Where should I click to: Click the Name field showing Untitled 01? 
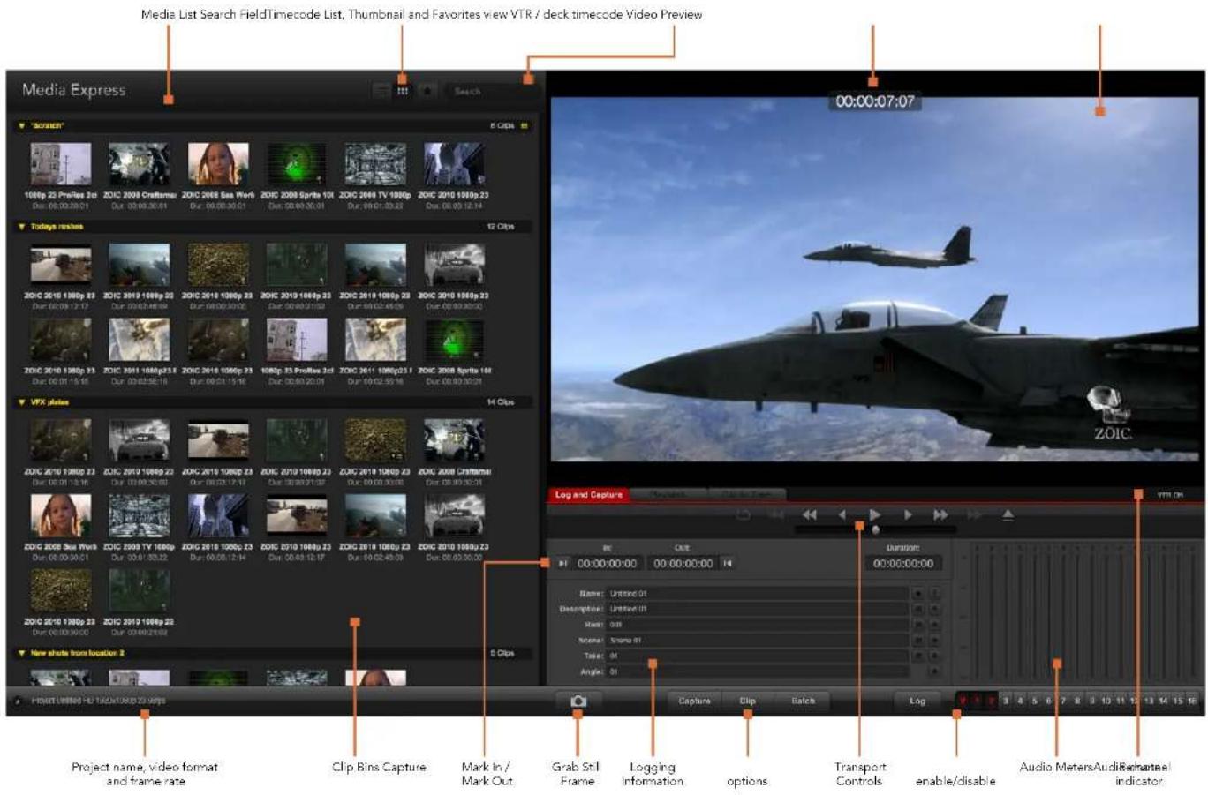tap(759, 594)
